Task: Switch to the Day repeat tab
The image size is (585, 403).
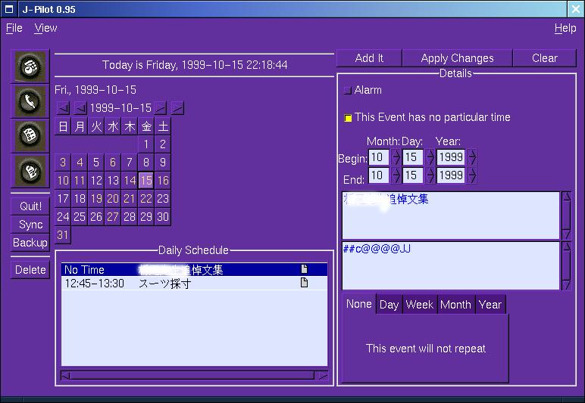Action: click(389, 305)
